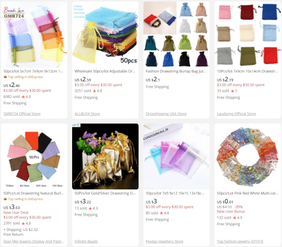This screenshot has width=282, height=247.
Task: Visit the Feyday Jewellery Store
Action: (x=164, y=241)
